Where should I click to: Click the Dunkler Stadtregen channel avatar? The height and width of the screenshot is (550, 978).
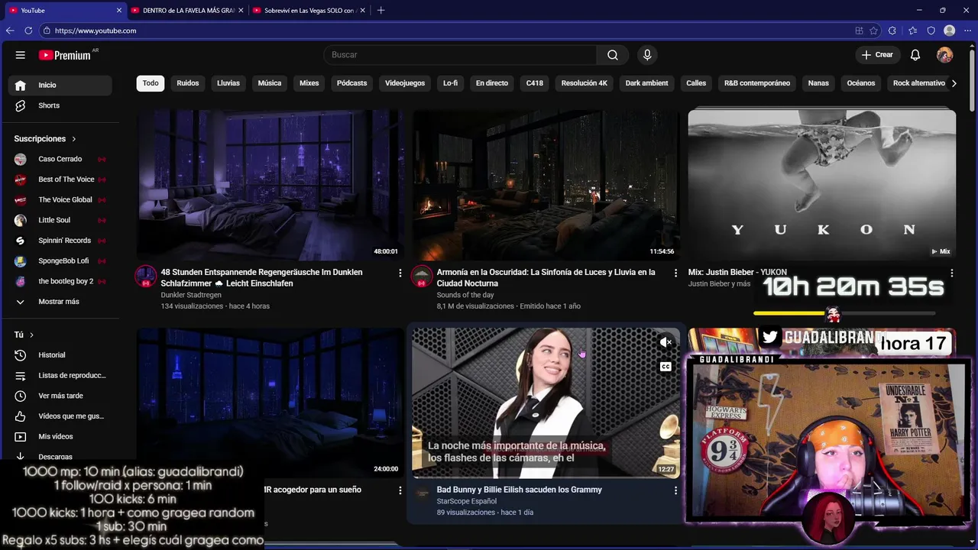click(x=146, y=277)
